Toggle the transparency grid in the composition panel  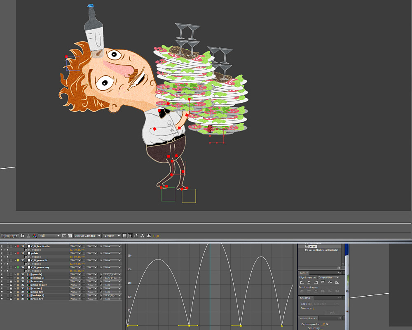70,236
